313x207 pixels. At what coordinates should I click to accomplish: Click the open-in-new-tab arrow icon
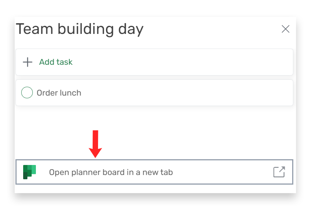pyautogui.click(x=279, y=172)
